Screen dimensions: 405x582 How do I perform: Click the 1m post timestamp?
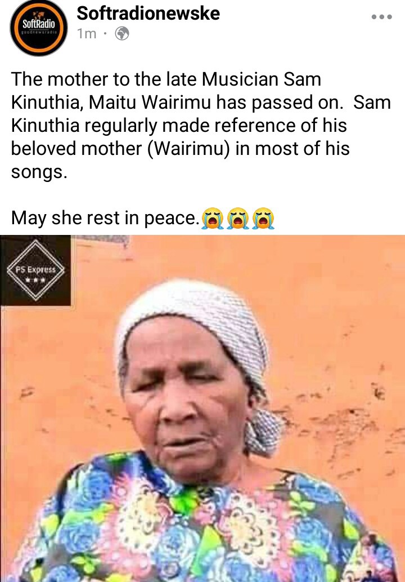[87, 34]
